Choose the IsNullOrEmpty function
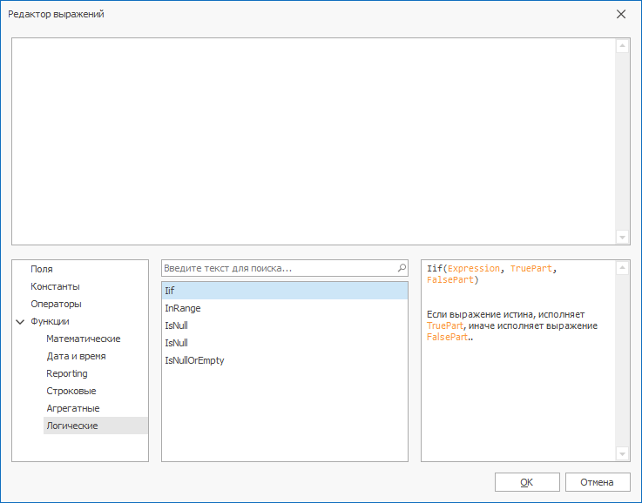Viewport: 642px width, 503px height. [194, 360]
